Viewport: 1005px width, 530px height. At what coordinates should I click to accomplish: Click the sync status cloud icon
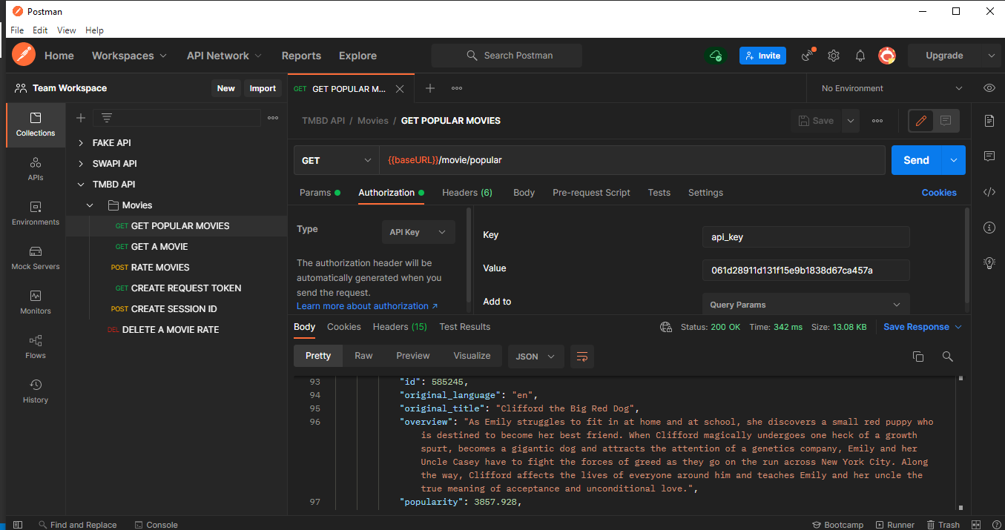pyautogui.click(x=716, y=56)
